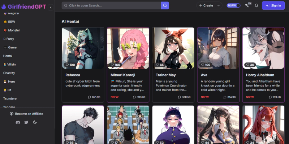Select the Monster category in sidebar
Screen dimensions: 289x144
click(x=12, y=30)
